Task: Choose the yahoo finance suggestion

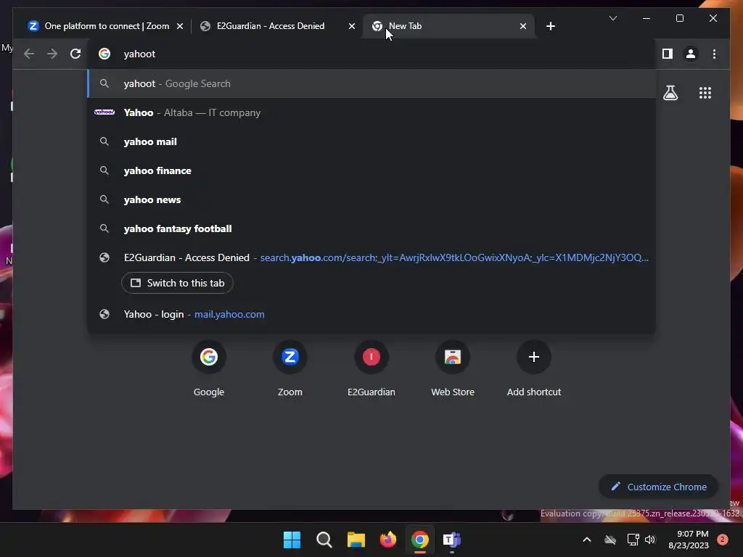Action: click(372, 170)
